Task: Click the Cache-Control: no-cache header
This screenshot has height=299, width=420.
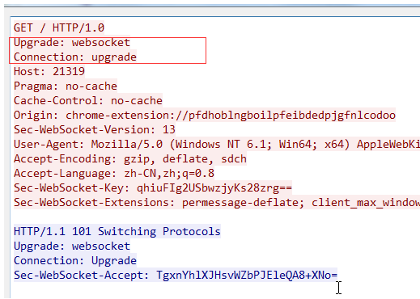Action: pyautogui.click(x=88, y=100)
